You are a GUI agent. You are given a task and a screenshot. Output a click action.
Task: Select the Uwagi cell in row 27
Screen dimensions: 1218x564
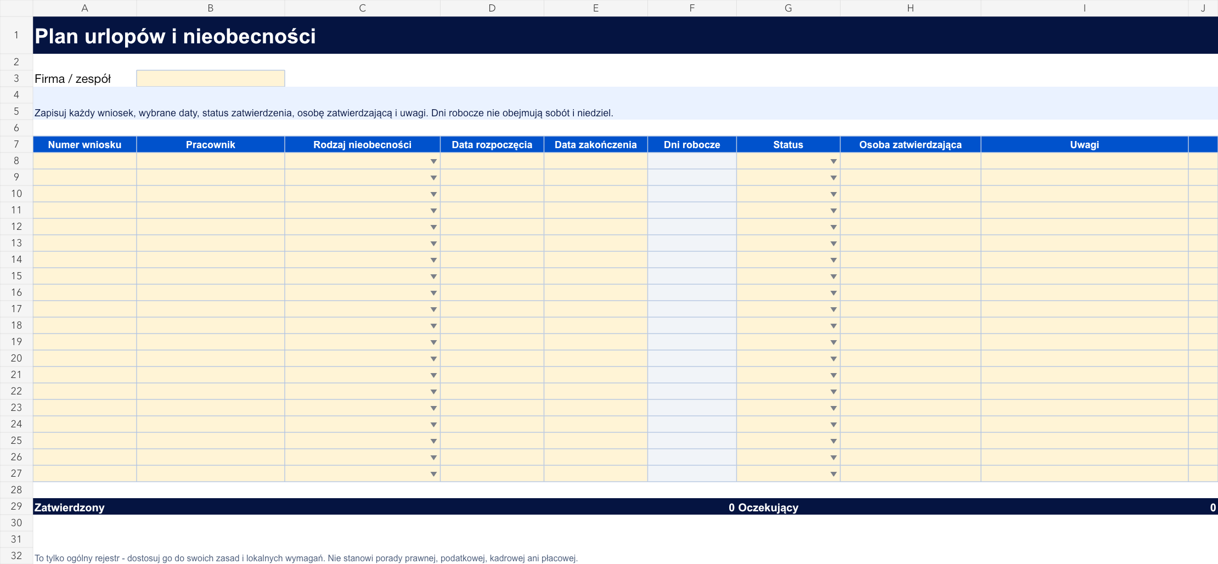(1085, 473)
